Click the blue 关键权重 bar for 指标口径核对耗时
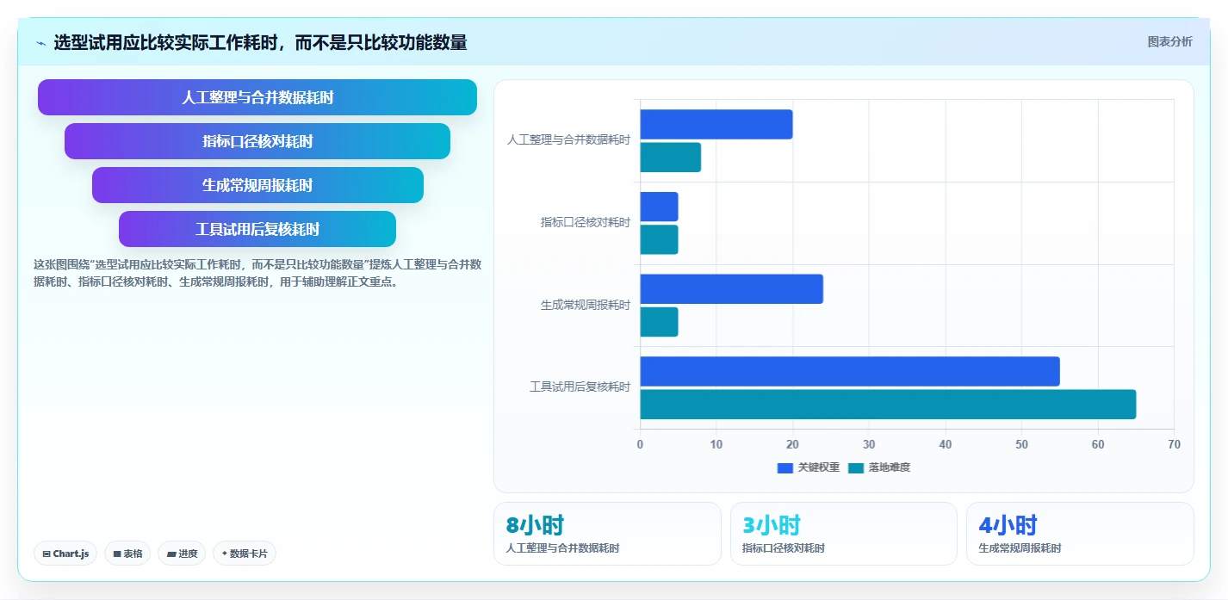 click(x=660, y=207)
